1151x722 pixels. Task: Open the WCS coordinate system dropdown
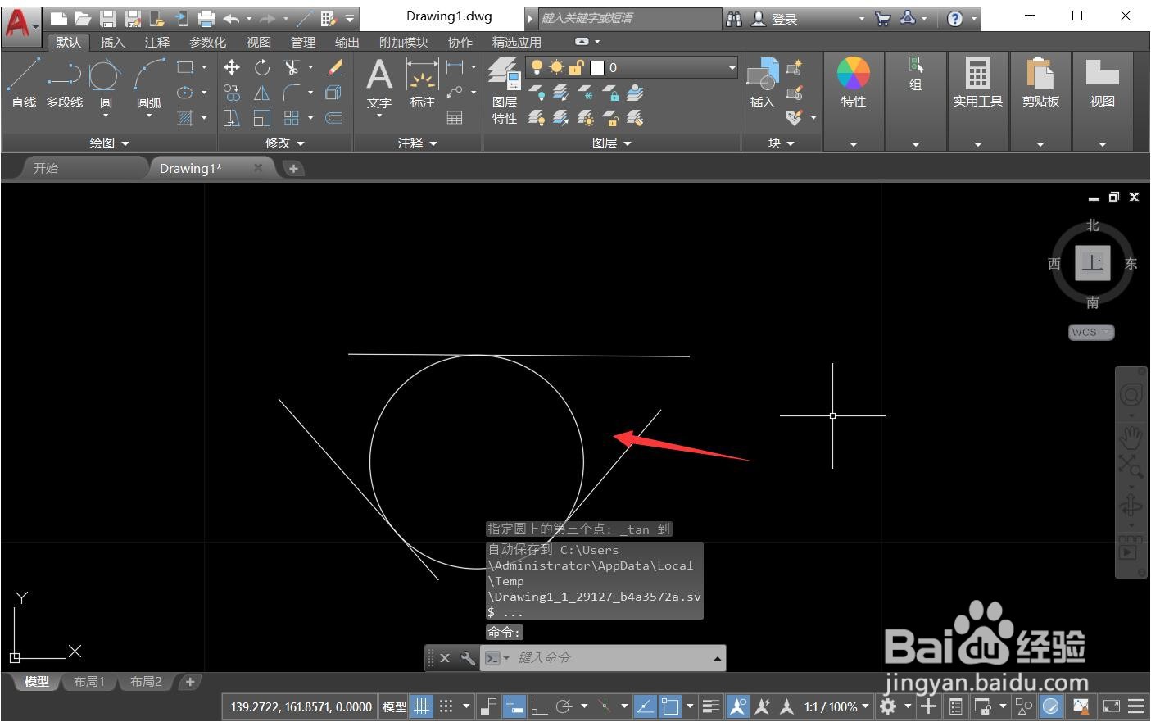point(1091,332)
